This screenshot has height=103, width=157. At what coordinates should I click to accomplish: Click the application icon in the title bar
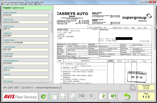click(2, 2)
